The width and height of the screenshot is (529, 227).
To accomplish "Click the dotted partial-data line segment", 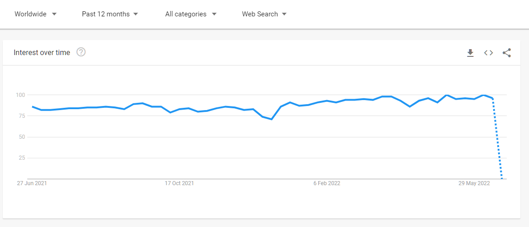I will (x=497, y=138).
